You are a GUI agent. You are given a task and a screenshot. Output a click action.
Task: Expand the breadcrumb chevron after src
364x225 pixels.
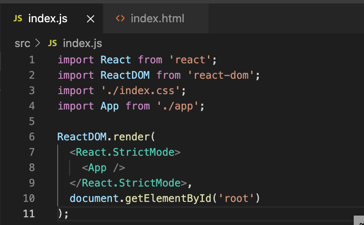pyautogui.click(x=38, y=43)
